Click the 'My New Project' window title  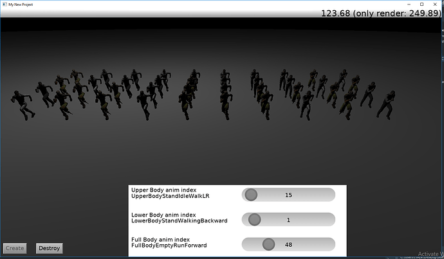tap(23, 4)
